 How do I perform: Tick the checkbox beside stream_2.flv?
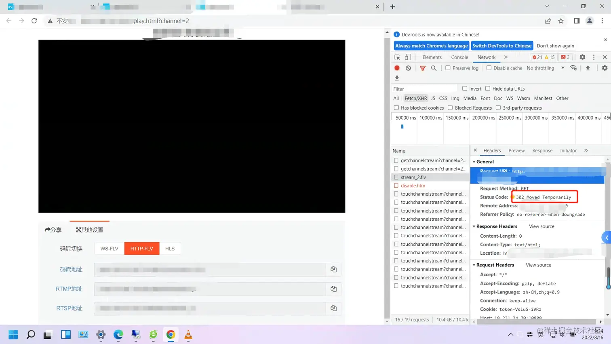(396, 177)
